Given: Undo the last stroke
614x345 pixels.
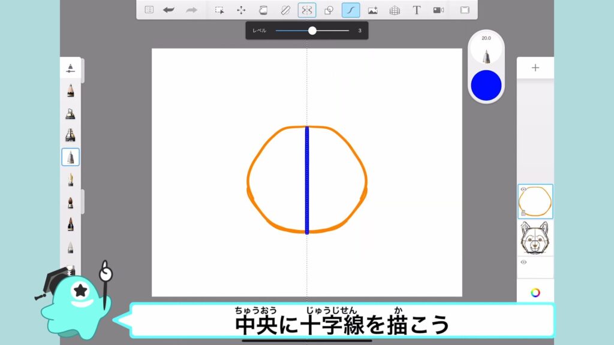Looking at the screenshot, I should [169, 10].
